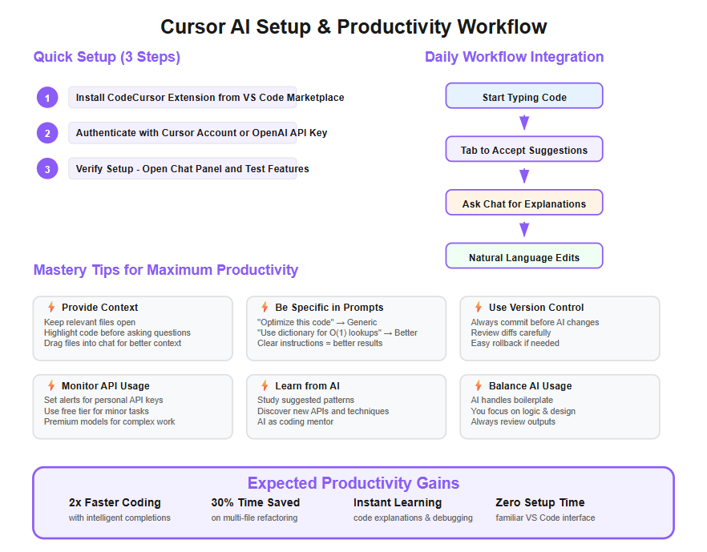Select the step 1 number circle
Image resolution: width=707 pixels, height=552 pixels.
point(47,97)
